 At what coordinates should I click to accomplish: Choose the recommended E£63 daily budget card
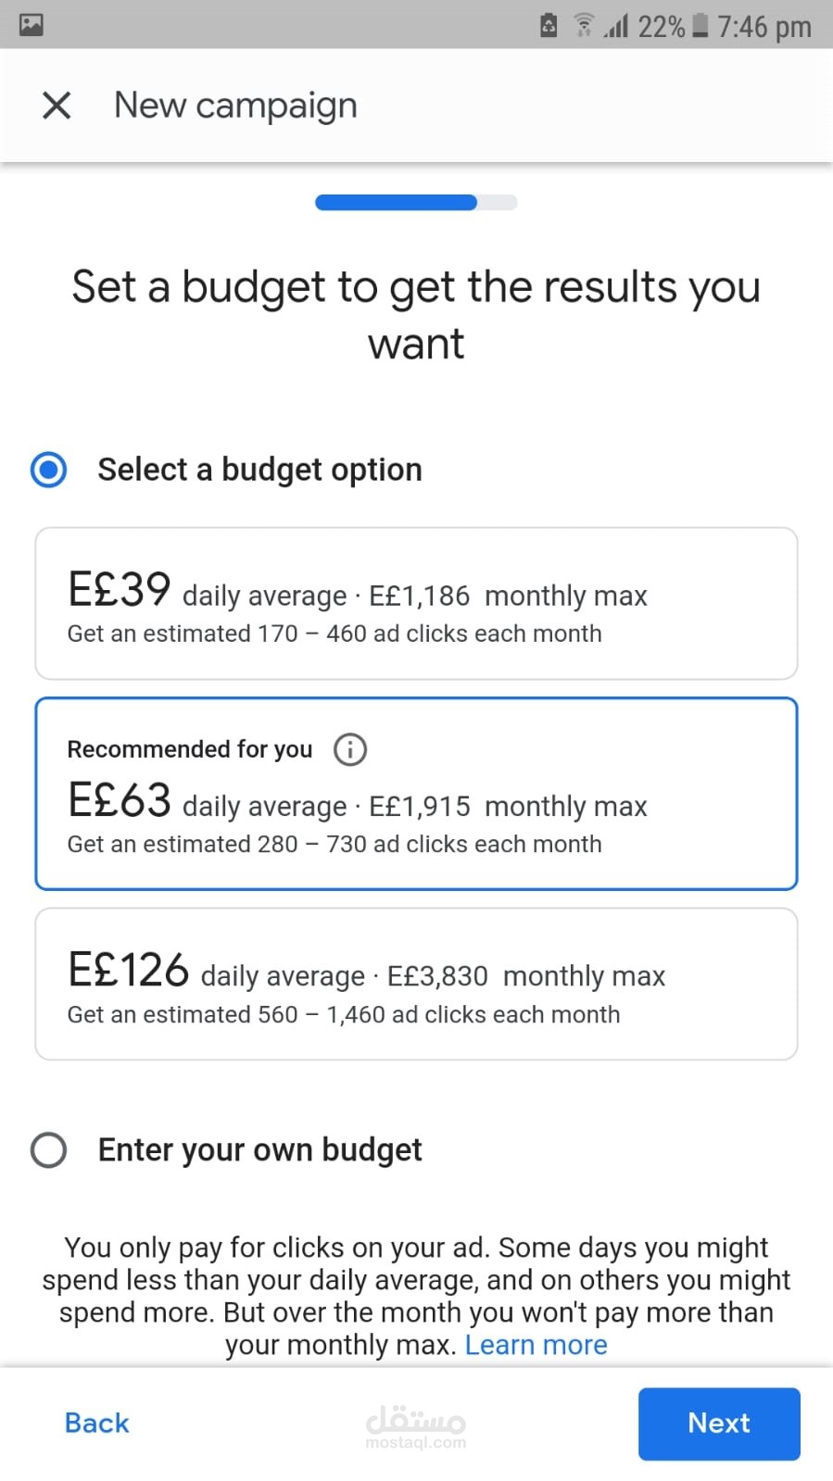(416, 794)
